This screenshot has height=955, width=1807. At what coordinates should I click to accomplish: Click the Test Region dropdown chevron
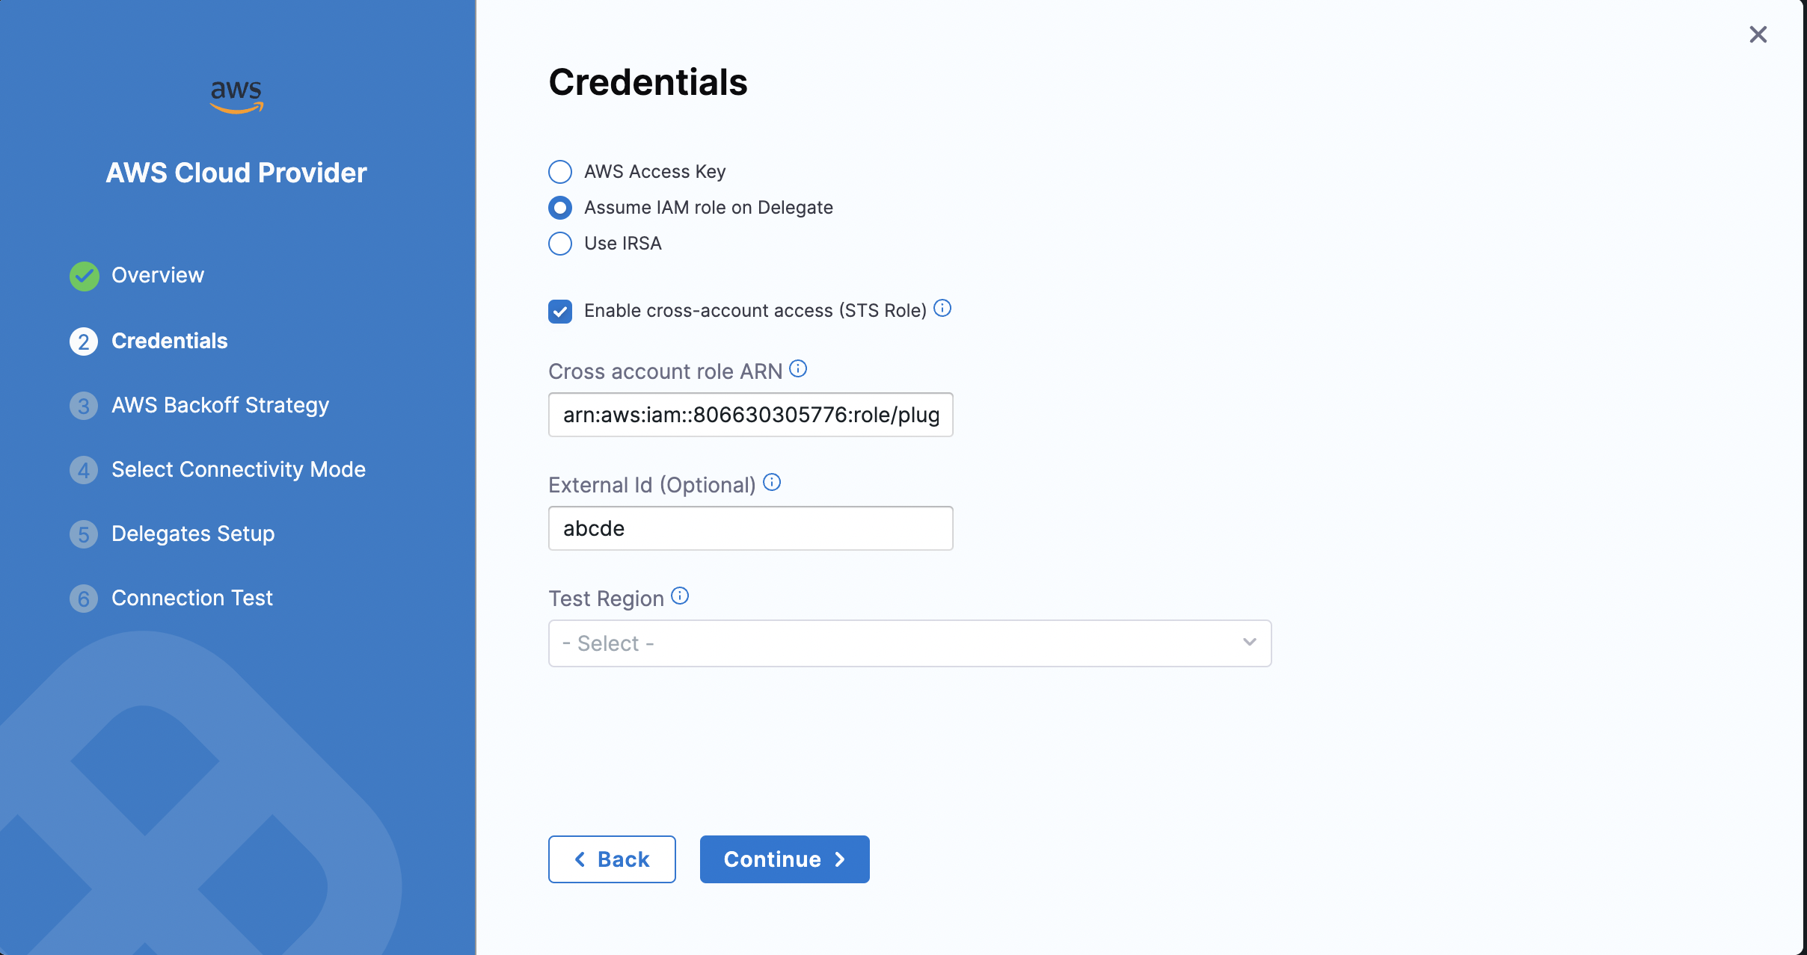(x=1249, y=643)
